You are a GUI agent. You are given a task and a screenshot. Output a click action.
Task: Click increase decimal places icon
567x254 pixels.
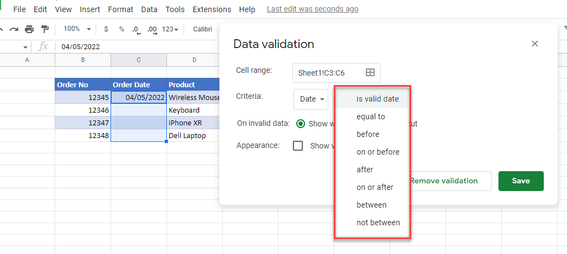click(x=151, y=29)
